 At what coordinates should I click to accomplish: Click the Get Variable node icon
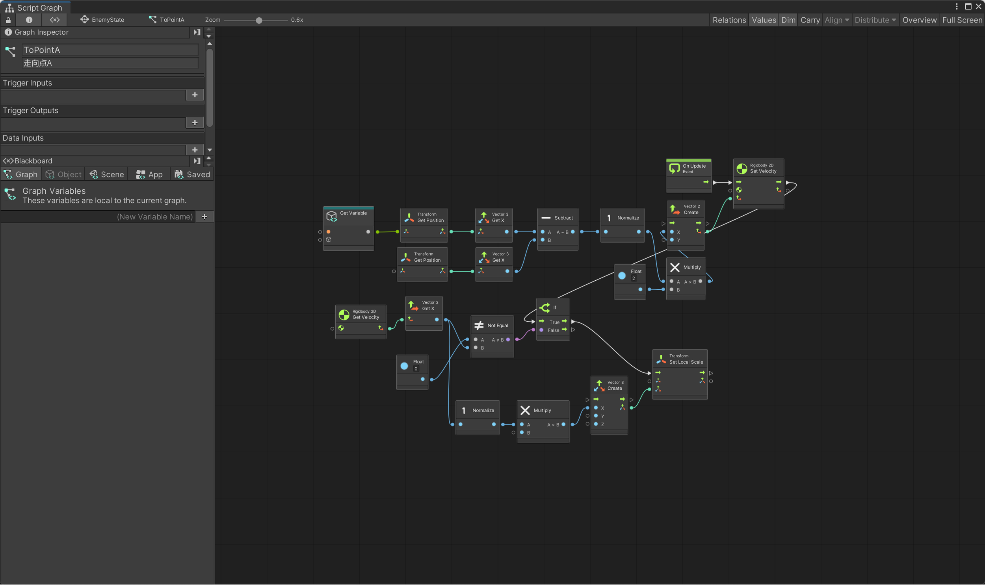click(x=331, y=216)
